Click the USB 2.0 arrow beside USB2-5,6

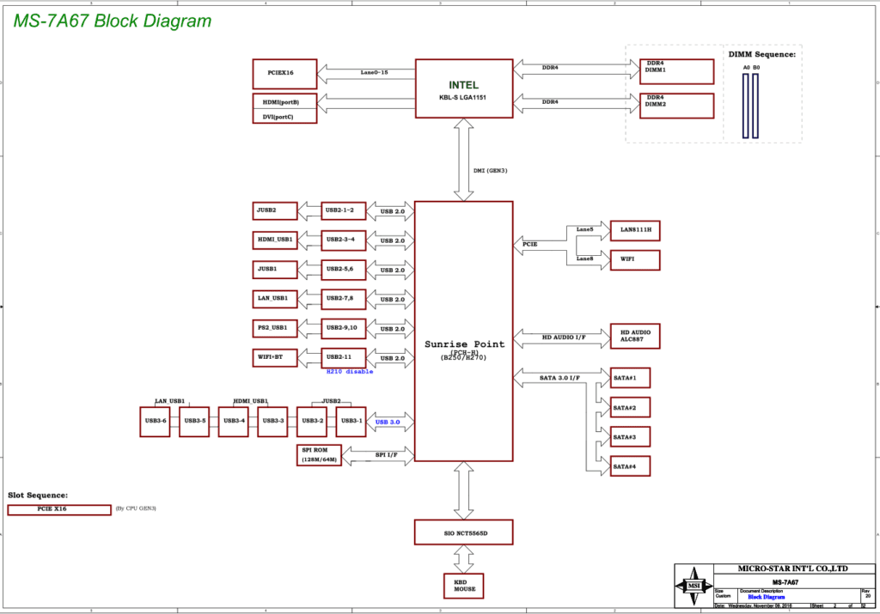tap(391, 271)
